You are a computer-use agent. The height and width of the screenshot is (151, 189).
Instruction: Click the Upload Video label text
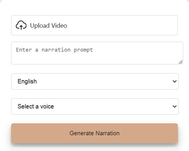tap(48, 26)
